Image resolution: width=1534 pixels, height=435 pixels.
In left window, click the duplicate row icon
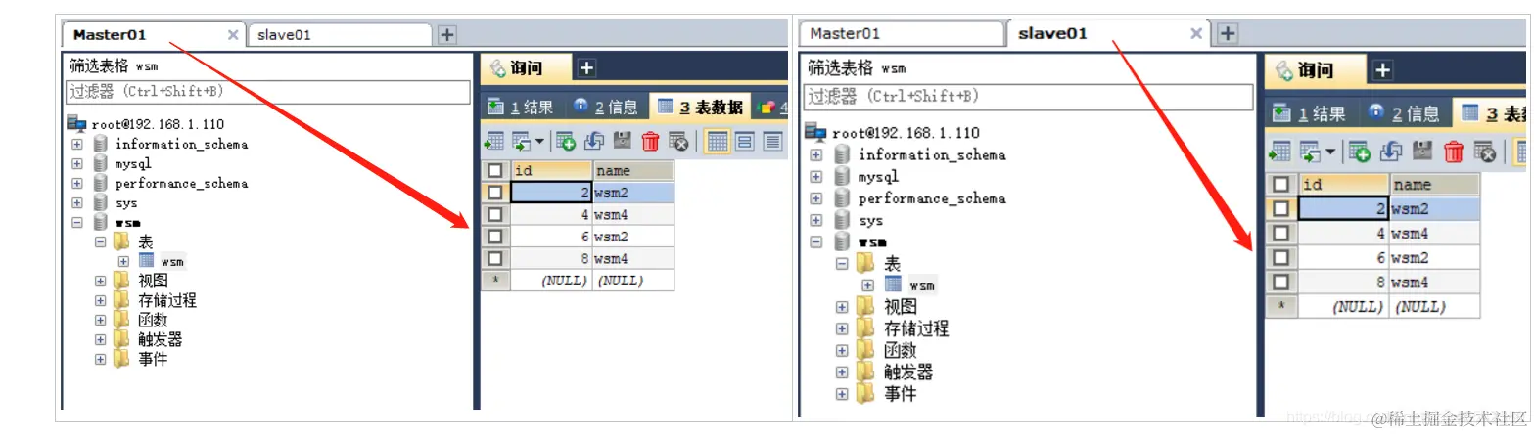tap(594, 141)
